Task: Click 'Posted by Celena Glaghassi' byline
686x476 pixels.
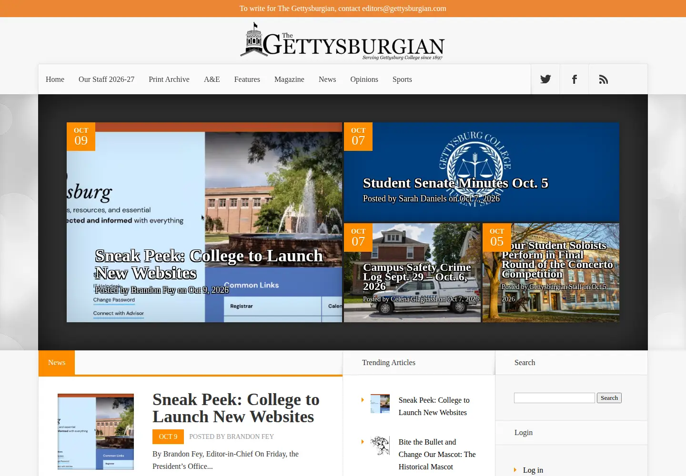Action: pyautogui.click(x=421, y=299)
